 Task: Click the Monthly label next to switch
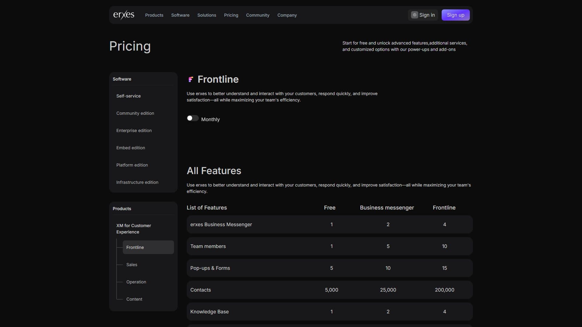pos(210,119)
